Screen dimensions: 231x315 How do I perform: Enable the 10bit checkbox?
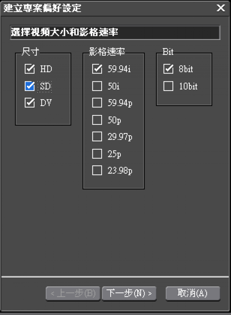point(168,86)
